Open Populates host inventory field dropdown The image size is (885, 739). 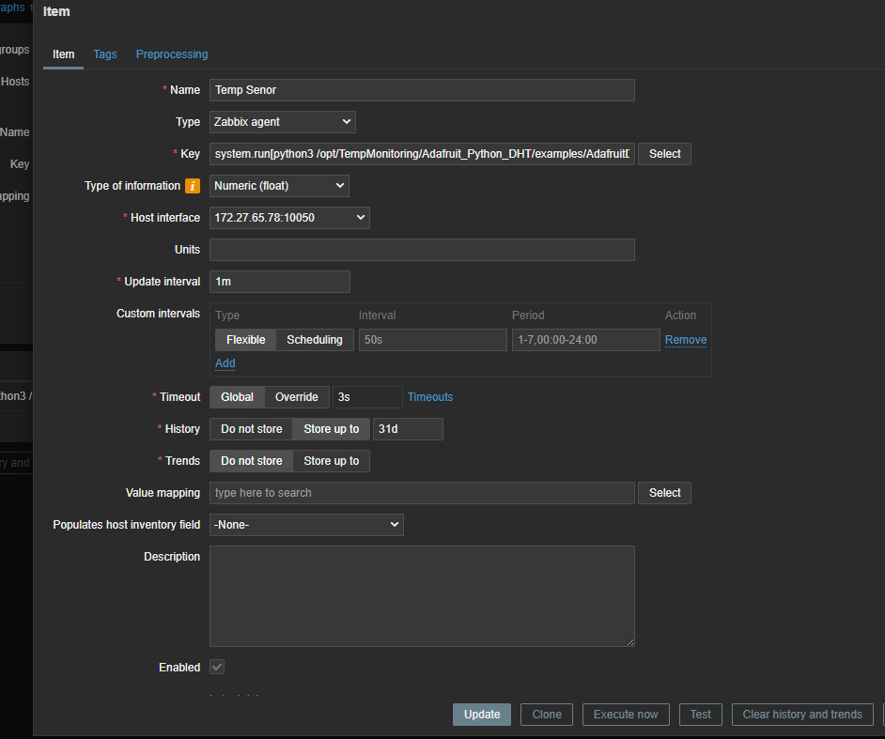pos(306,525)
